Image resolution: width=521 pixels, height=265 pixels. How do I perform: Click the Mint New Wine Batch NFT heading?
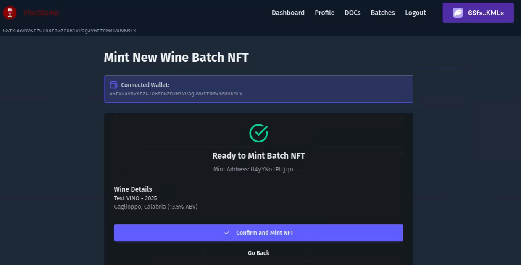pyautogui.click(x=176, y=57)
